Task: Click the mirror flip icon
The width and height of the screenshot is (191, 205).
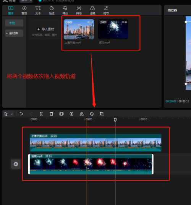Action: 82,114
